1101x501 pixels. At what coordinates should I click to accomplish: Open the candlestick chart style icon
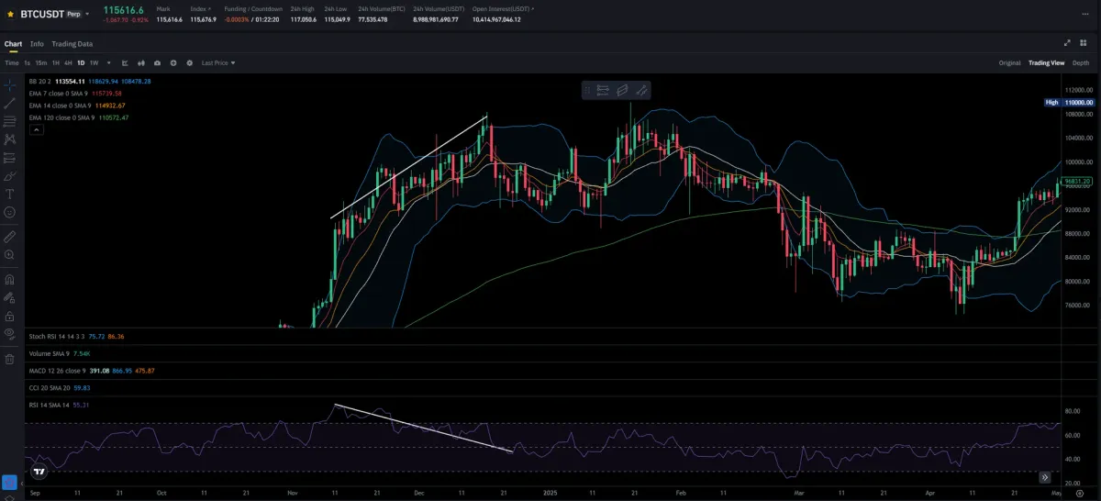coord(141,63)
